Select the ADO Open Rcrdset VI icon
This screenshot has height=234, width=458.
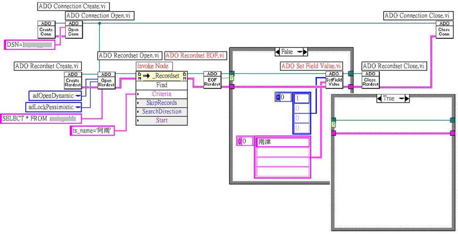(106, 80)
